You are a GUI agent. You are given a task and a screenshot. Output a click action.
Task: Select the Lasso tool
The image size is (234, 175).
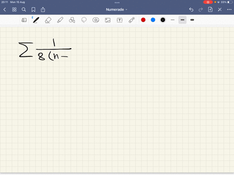[x=84, y=20]
